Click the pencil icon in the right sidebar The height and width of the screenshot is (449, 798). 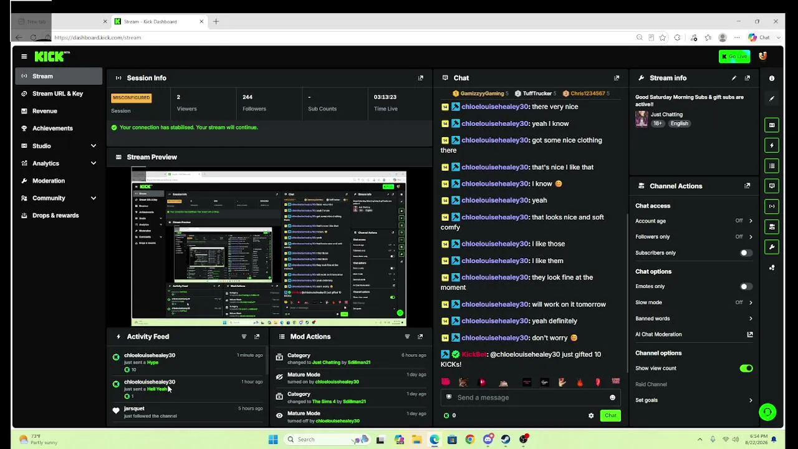[772, 99]
